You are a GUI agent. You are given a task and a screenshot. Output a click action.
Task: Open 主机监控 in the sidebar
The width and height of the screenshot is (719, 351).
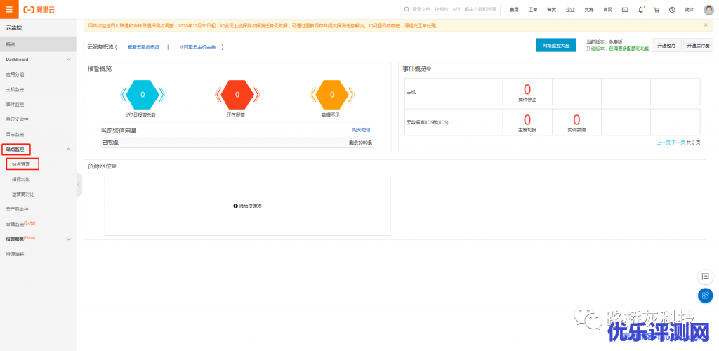(15, 89)
